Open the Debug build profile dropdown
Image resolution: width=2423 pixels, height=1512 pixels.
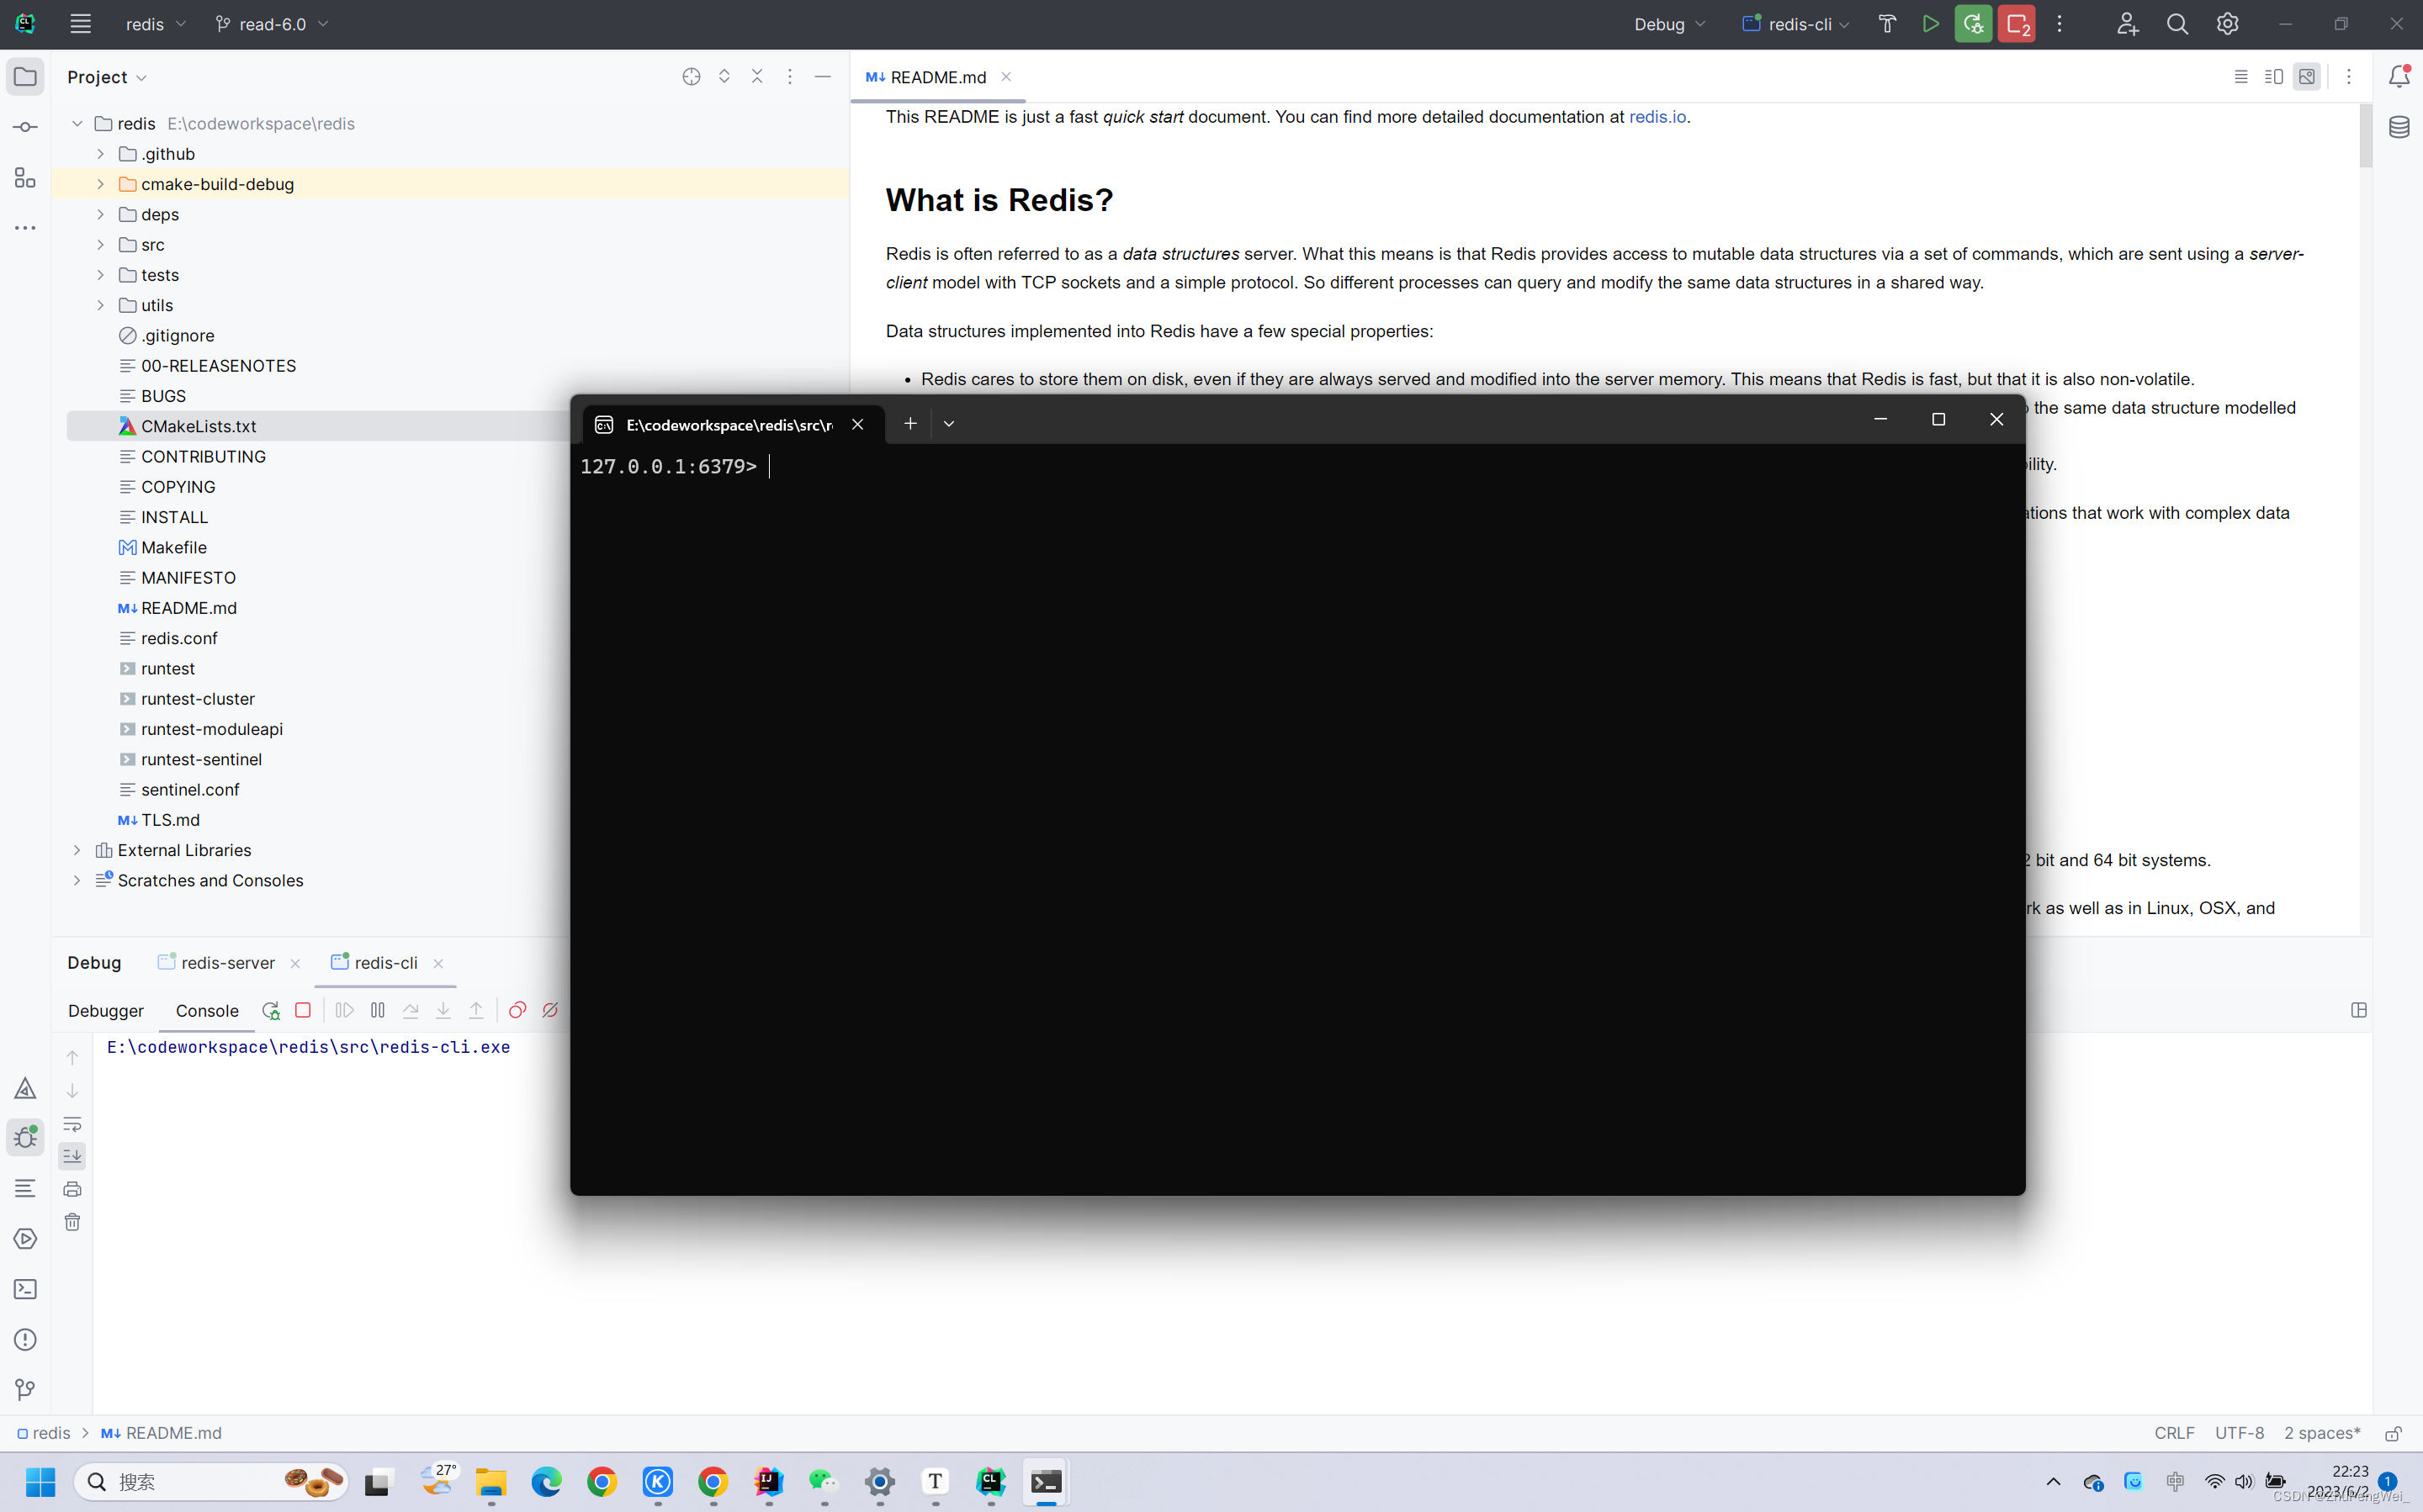pyautogui.click(x=1670, y=24)
